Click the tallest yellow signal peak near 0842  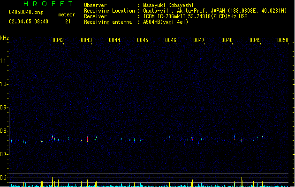point(53,181)
